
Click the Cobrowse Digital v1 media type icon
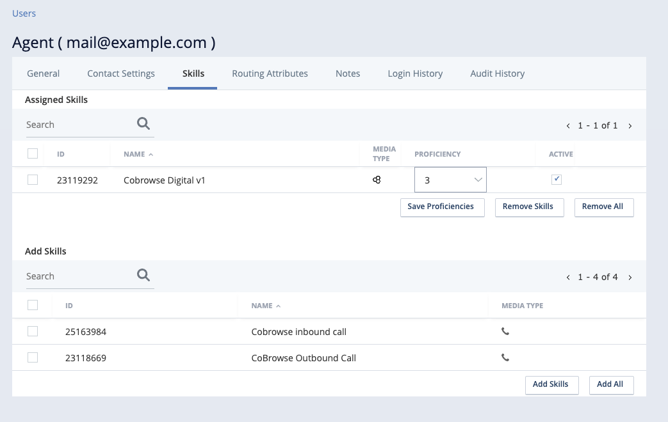click(377, 180)
